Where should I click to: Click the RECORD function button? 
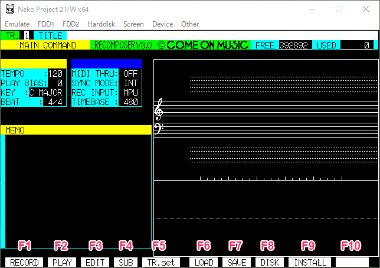click(24, 263)
